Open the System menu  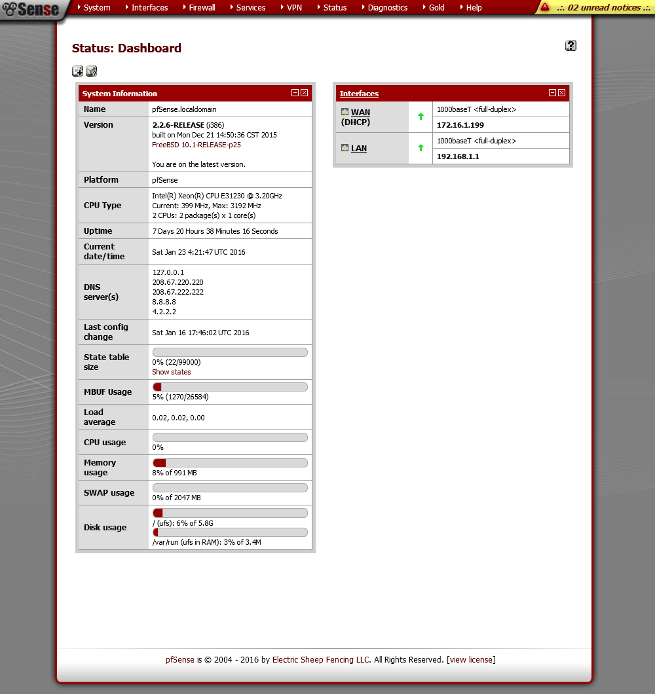pyautogui.click(x=94, y=7)
